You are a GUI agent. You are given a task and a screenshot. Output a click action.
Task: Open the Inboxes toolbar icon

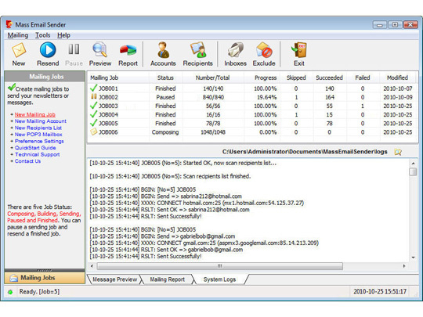point(235,50)
